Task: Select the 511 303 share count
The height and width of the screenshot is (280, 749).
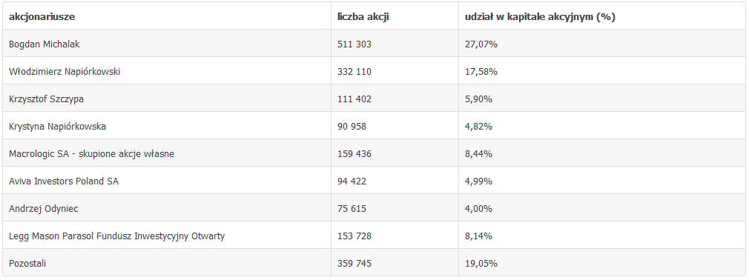Action: pos(354,44)
